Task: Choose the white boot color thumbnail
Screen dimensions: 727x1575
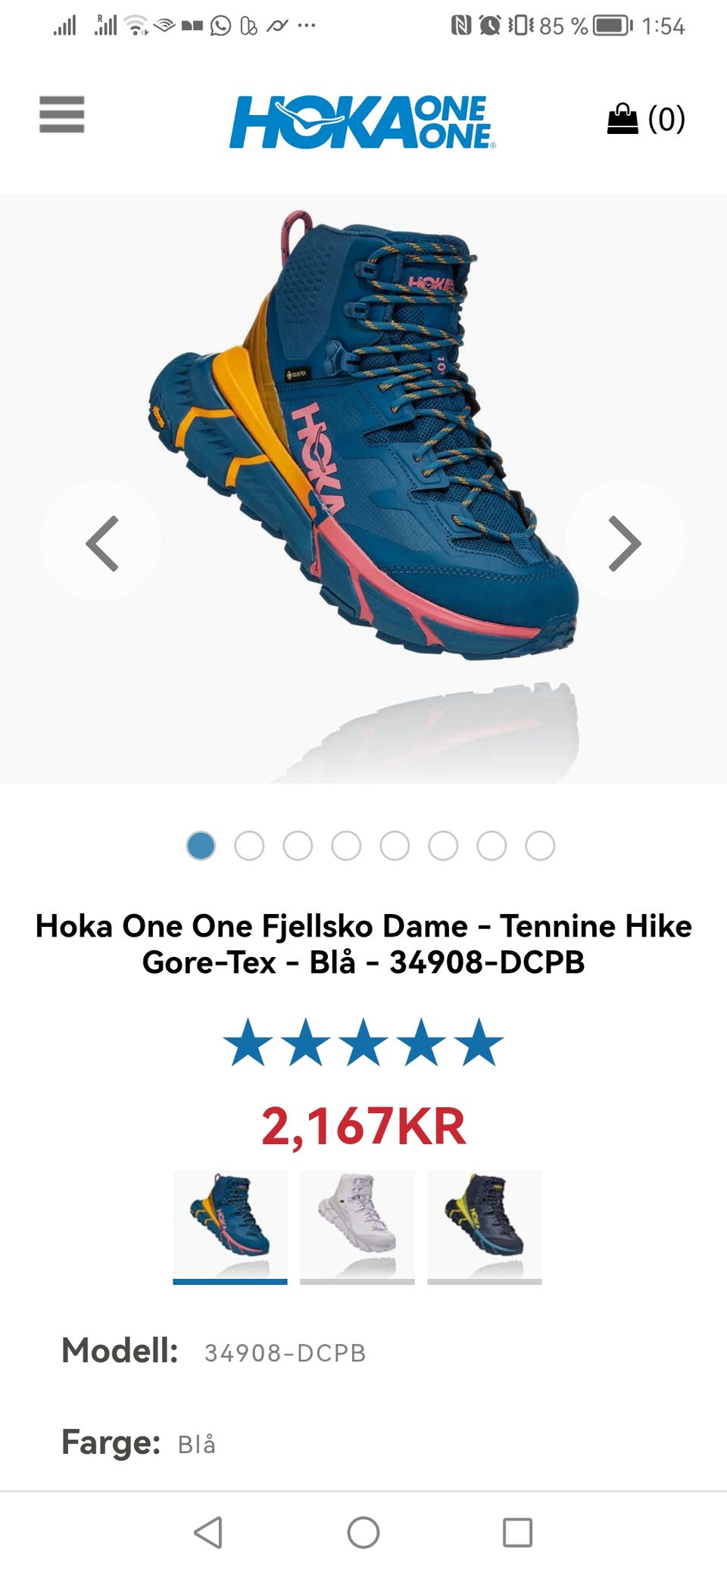Action: click(357, 1227)
